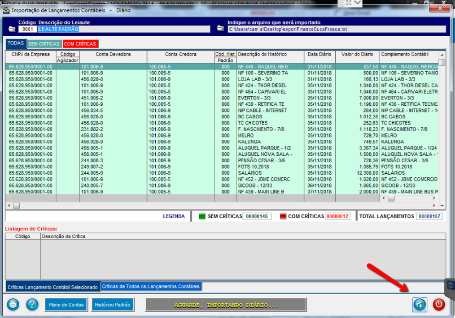The image size is (455, 318).
Task: Click the import music-note icon button
Action: [420, 305]
